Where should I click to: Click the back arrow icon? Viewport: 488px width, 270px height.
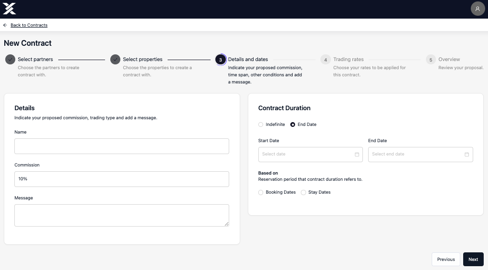(x=5, y=25)
